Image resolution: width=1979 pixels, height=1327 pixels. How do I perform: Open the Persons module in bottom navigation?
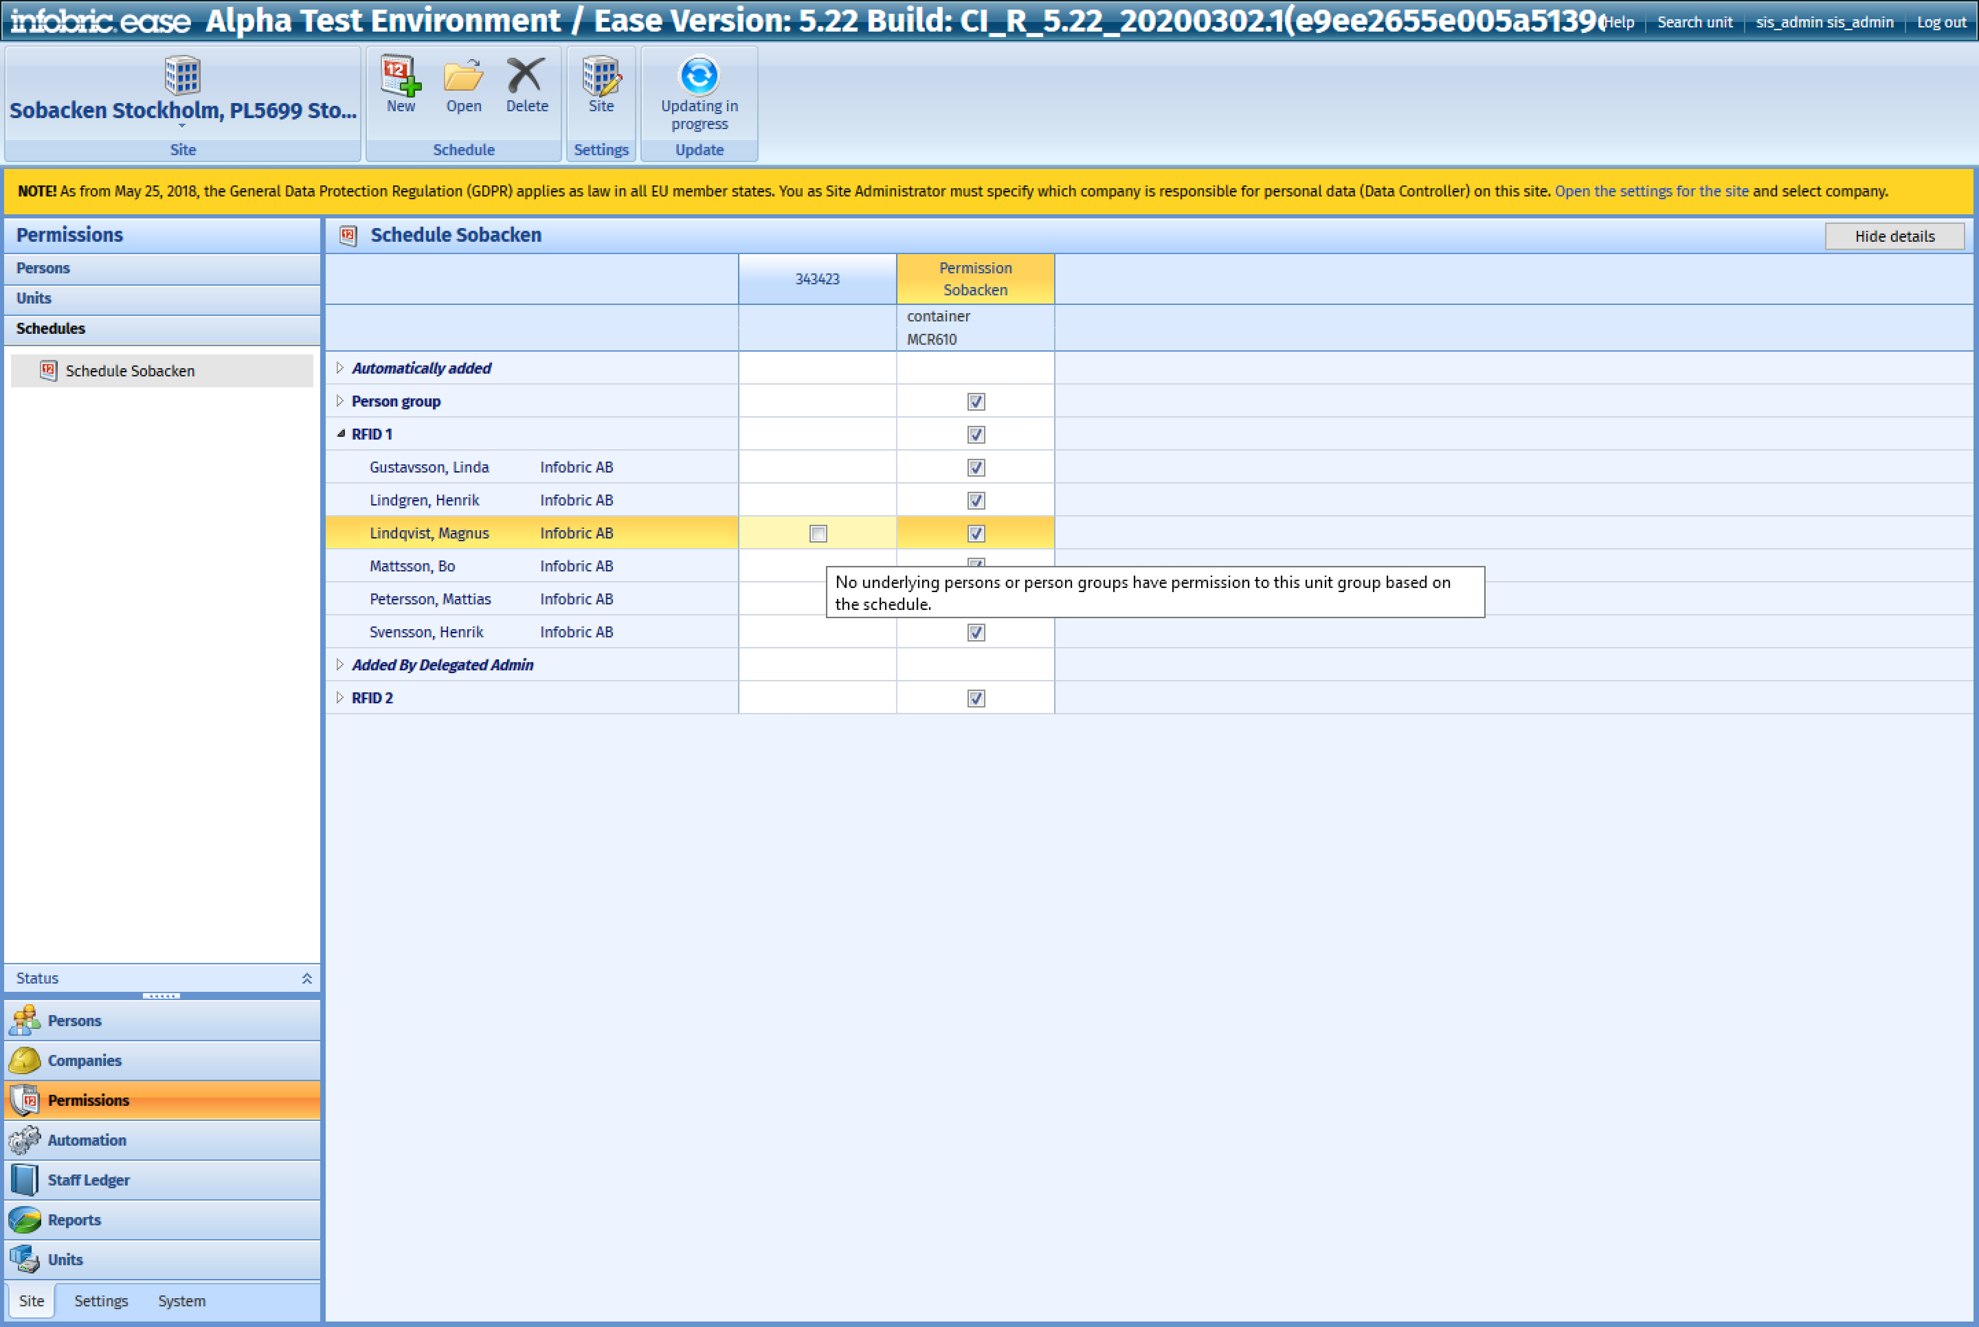pos(163,1021)
